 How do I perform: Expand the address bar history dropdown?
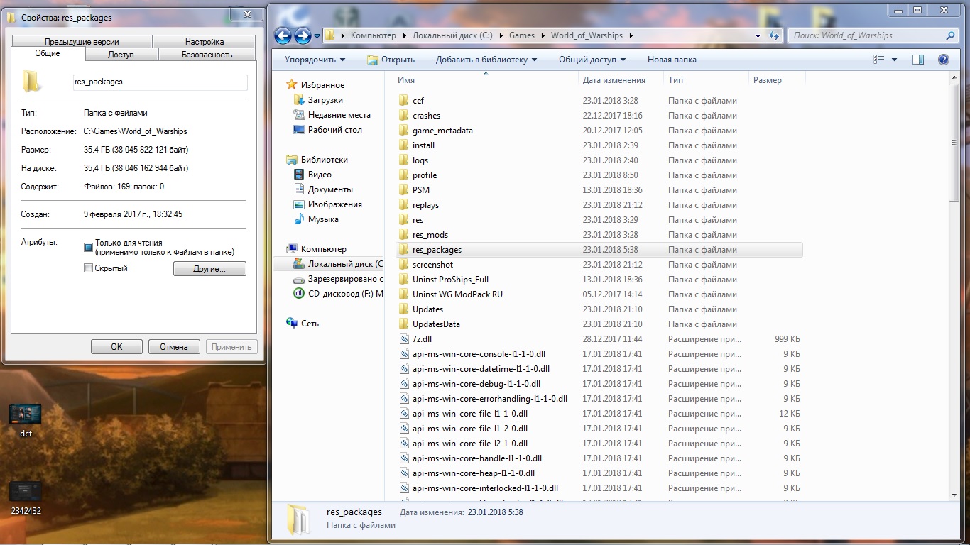click(x=757, y=35)
